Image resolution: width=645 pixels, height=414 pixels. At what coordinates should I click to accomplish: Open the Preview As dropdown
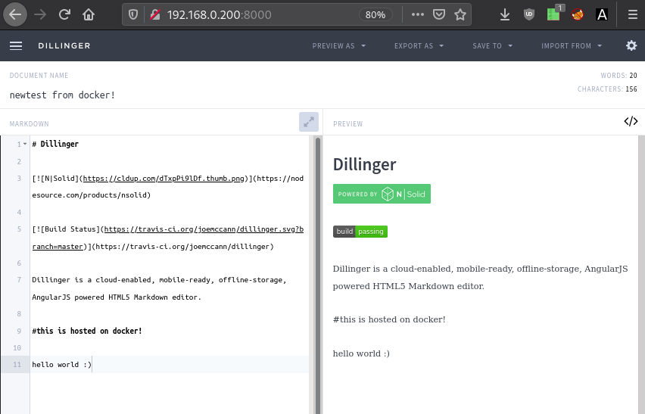[x=339, y=46]
